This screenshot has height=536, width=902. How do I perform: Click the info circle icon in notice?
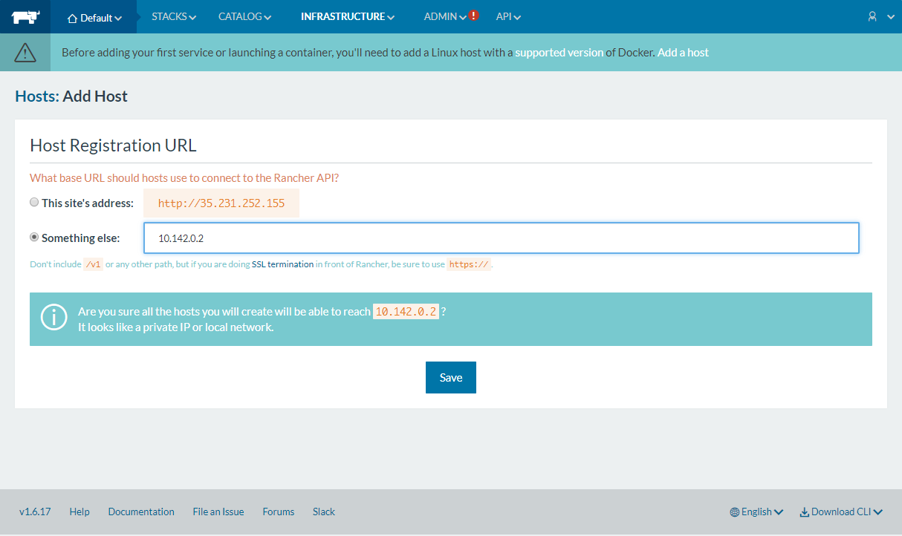click(53, 318)
